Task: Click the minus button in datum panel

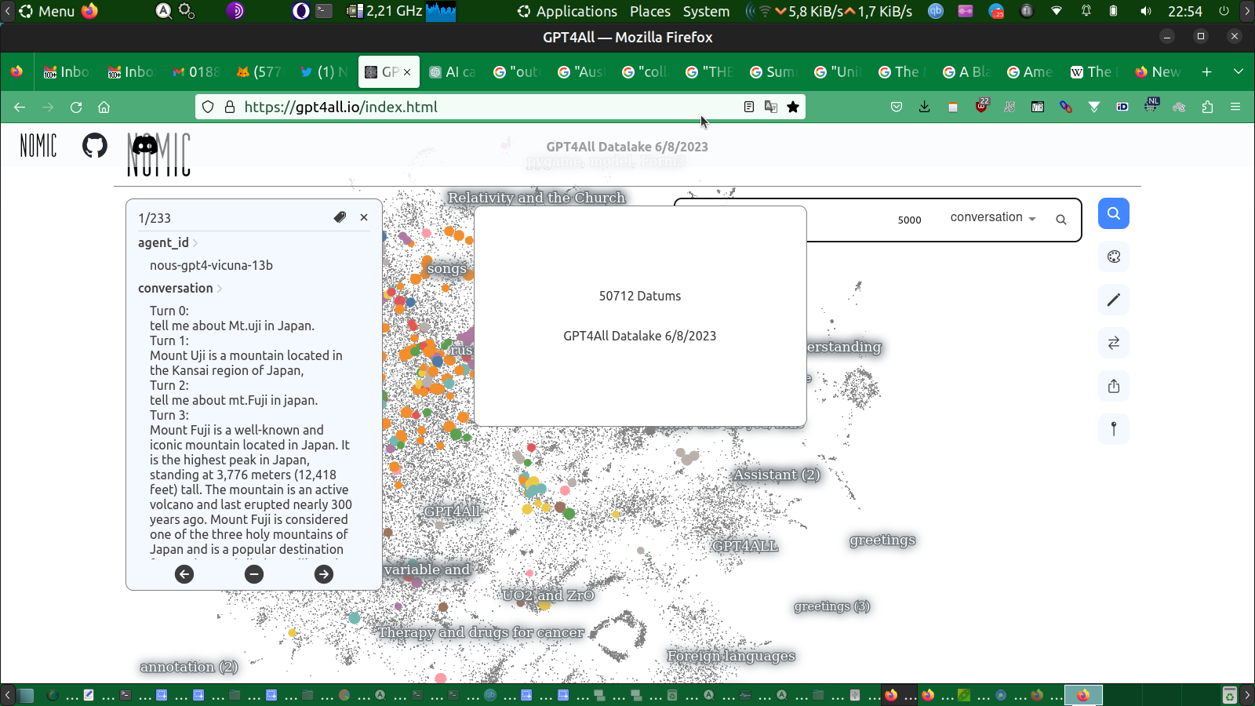Action: (x=254, y=574)
